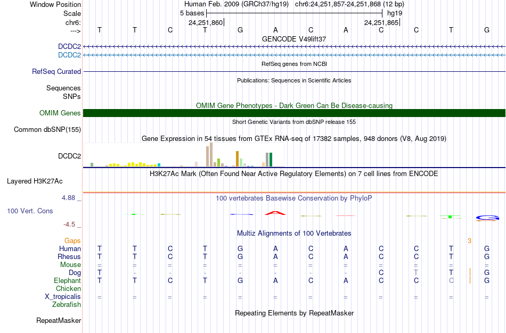The height and width of the screenshot is (333, 506).
Task: Click the '--->' sequence direction label
Action: pyautogui.click(x=76, y=31)
